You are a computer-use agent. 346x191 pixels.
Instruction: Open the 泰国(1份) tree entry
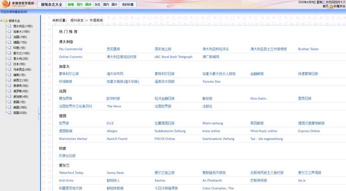(20, 102)
